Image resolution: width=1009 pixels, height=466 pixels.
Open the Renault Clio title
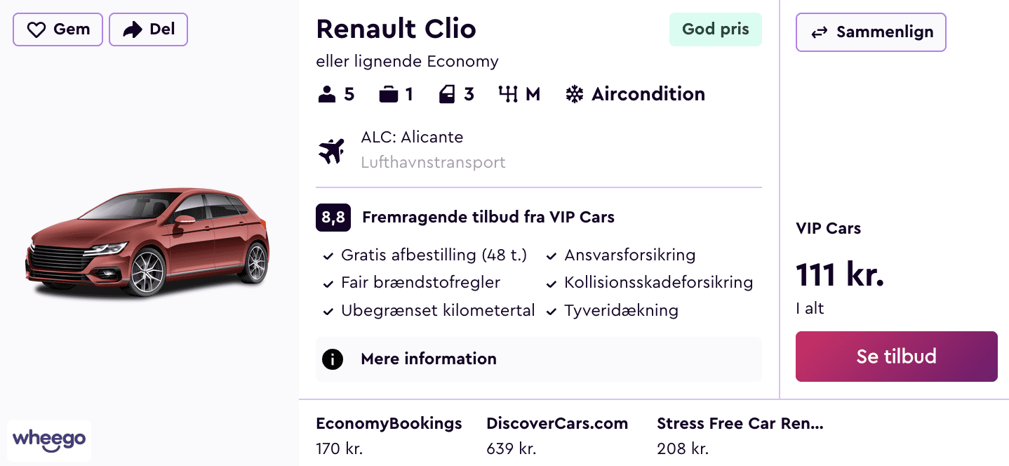point(396,29)
